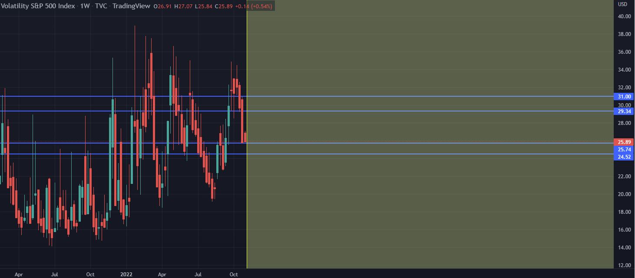The height and width of the screenshot is (278, 635).
Task: Click the USD currency label
Action: (x=622, y=4)
